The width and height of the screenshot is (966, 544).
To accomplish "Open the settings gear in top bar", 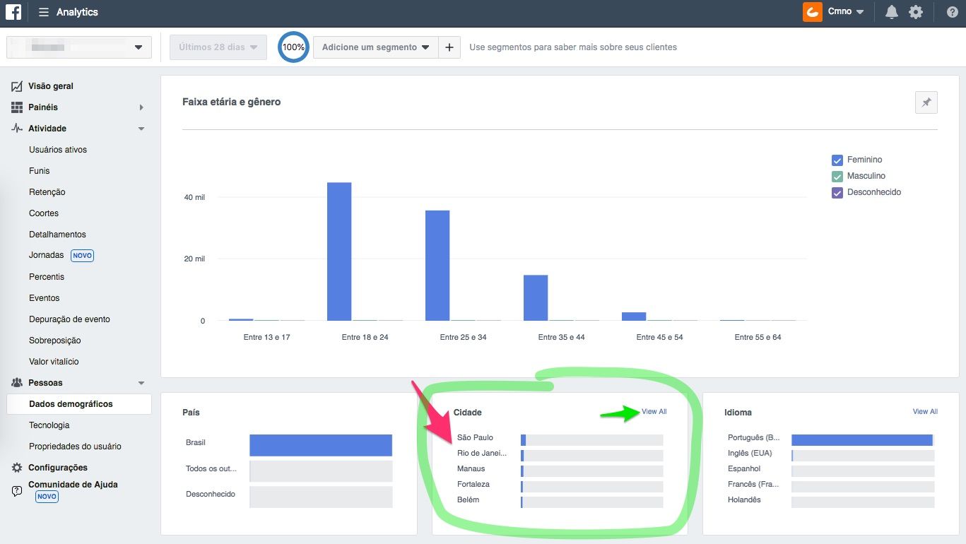I will 916,12.
